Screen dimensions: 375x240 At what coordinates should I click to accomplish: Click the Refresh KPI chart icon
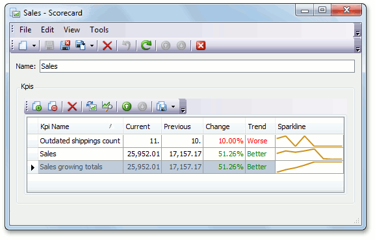coord(92,106)
